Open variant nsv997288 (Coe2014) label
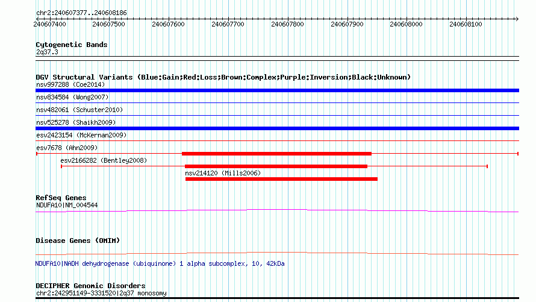 [70, 84]
